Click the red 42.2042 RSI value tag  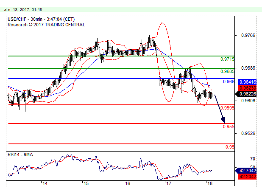[247, 177]
